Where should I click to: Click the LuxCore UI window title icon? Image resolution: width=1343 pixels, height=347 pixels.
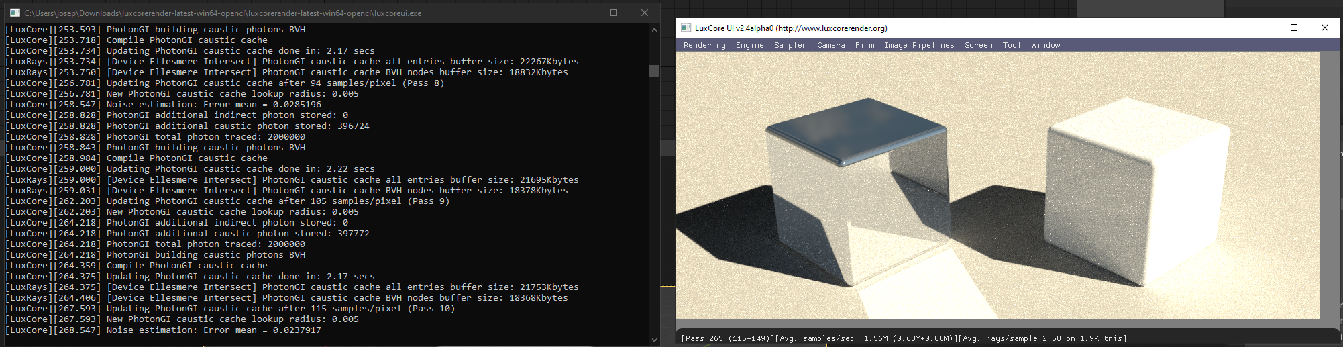point(686,28)
